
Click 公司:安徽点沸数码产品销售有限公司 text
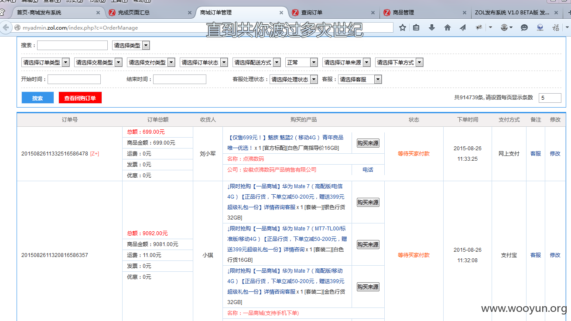coord(272,170)
